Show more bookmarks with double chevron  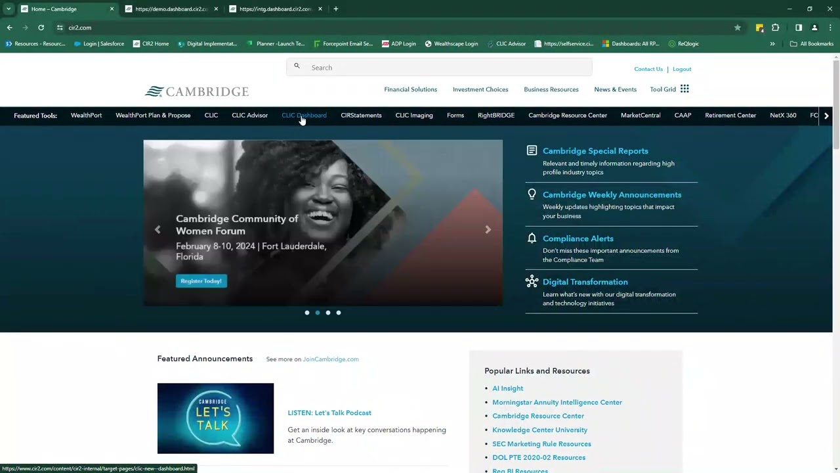tap(772, 44)
